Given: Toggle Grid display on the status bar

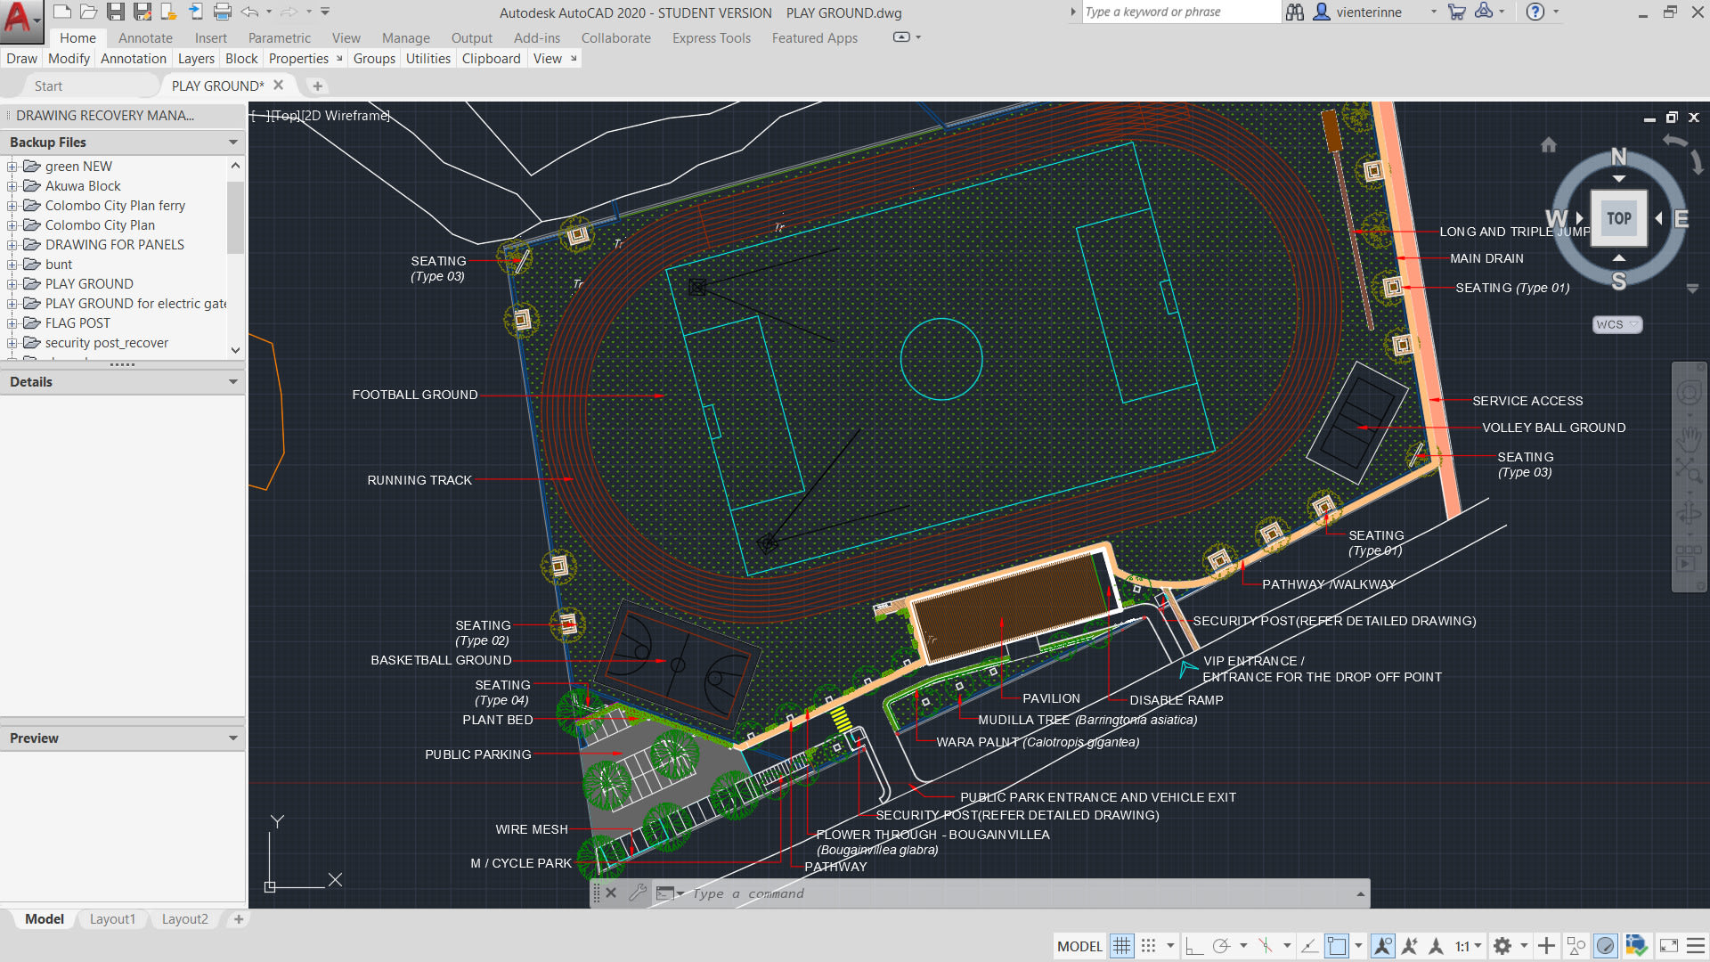Looking at the screenshot, I should (x=1122, y=946).
